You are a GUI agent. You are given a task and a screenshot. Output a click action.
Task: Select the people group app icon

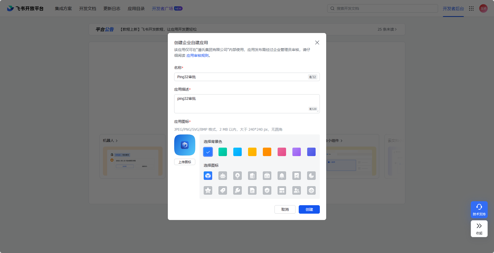tap(297, 190)
